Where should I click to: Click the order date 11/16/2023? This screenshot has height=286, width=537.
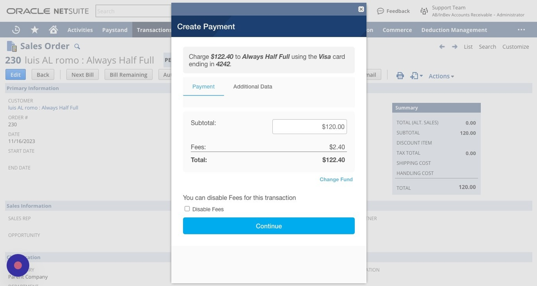22,141
